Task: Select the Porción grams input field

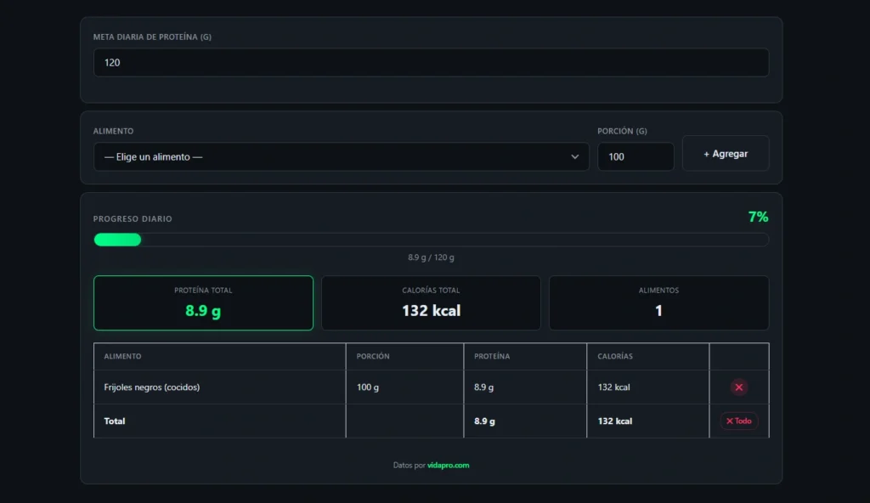Action: click(636, 156)
